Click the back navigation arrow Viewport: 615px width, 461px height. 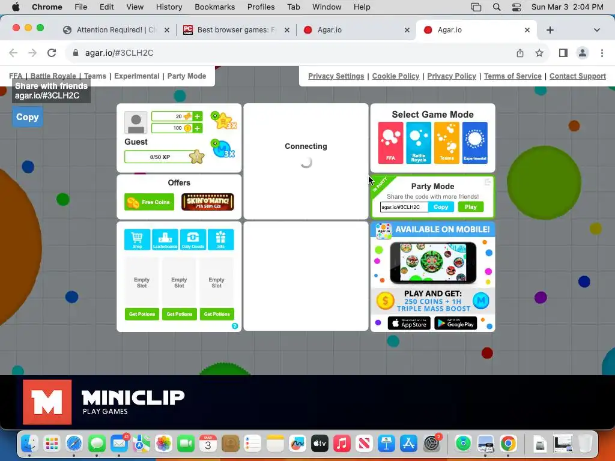(13, 53)
